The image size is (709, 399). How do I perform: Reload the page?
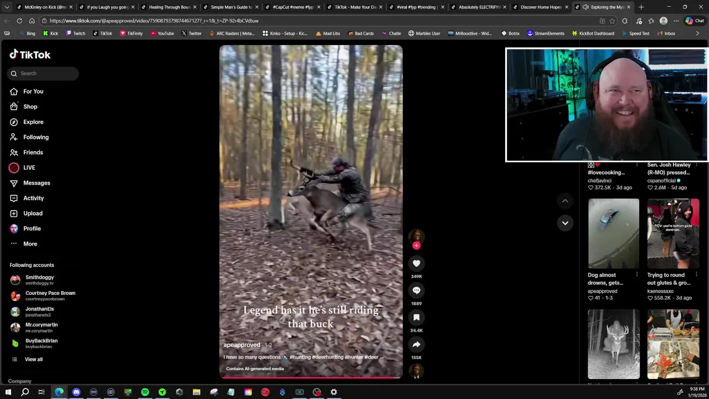tap(19, 21)
